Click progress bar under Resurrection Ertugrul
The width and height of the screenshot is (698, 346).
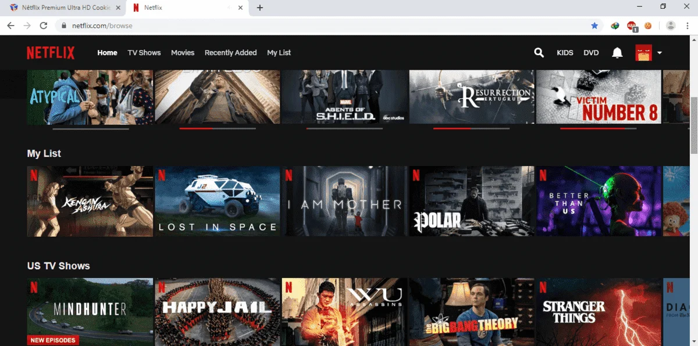tap(472, 128)
